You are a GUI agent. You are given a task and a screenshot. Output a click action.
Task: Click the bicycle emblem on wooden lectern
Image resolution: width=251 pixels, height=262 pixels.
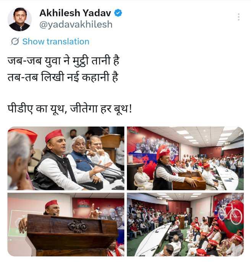point(77,226)
